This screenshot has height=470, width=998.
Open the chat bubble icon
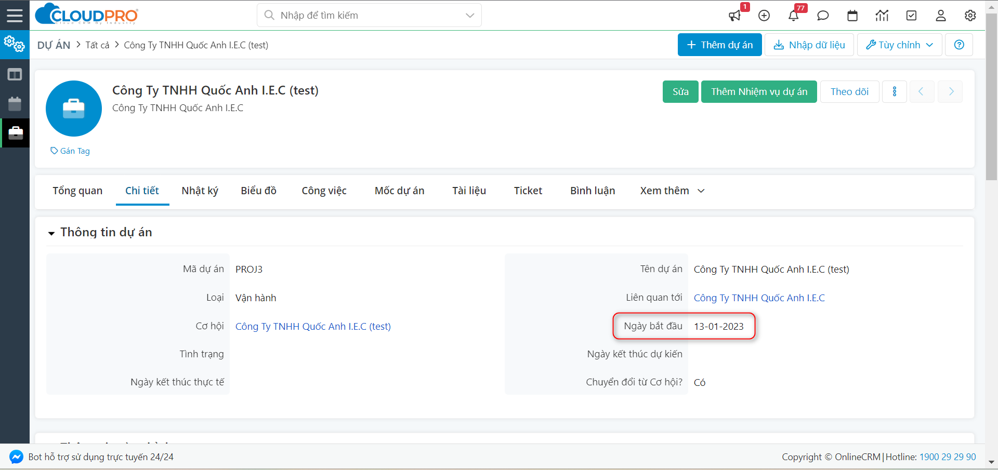tap(823, 16)
